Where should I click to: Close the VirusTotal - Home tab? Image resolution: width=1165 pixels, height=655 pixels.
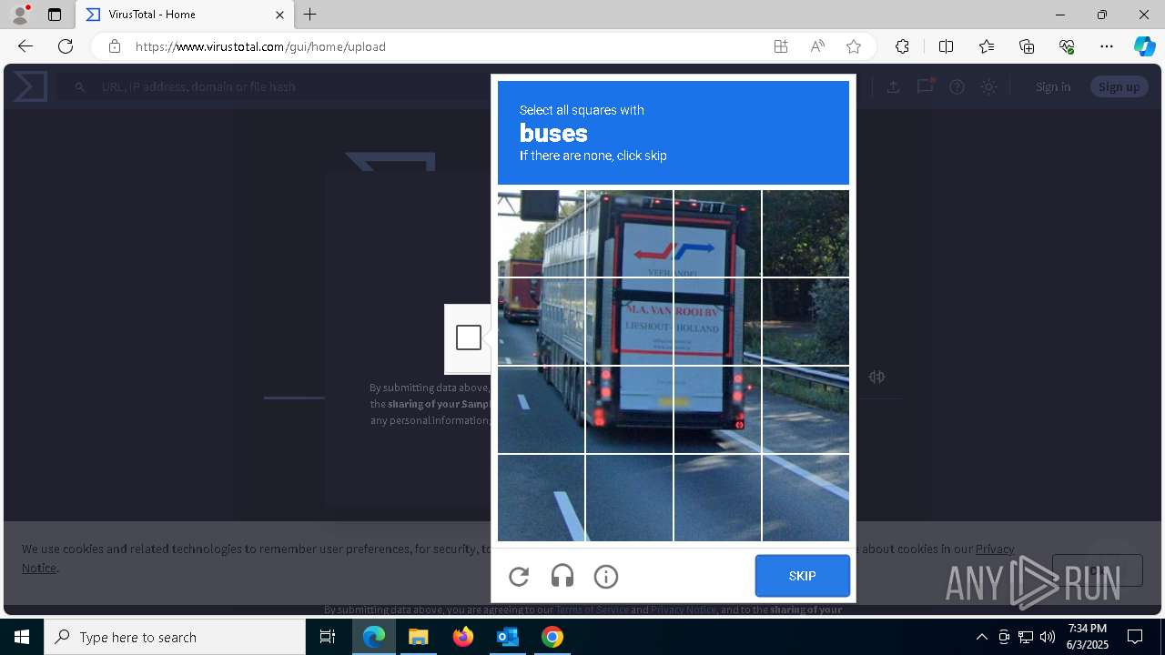(x=279, y=15)
